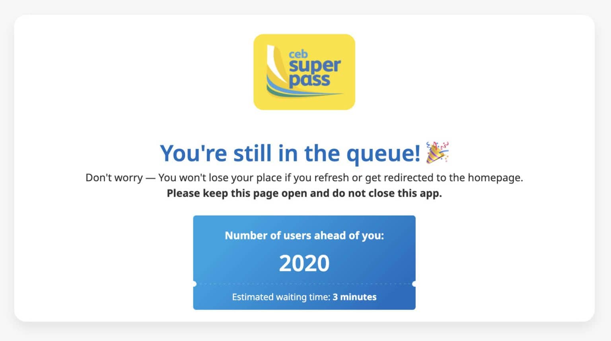Click the bold "3 minutes" wait value

[354, 297]
